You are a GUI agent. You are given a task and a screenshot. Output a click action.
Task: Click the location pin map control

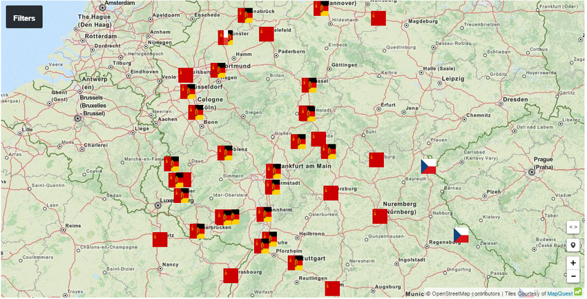572,246
